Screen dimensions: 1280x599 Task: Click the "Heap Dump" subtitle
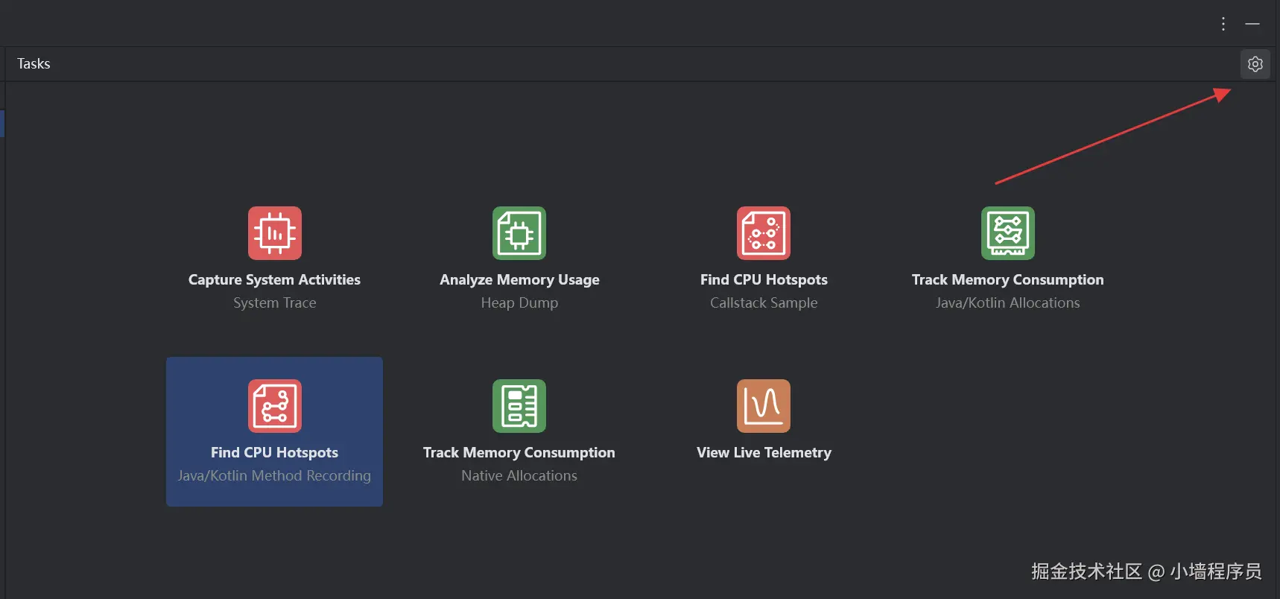519,303
